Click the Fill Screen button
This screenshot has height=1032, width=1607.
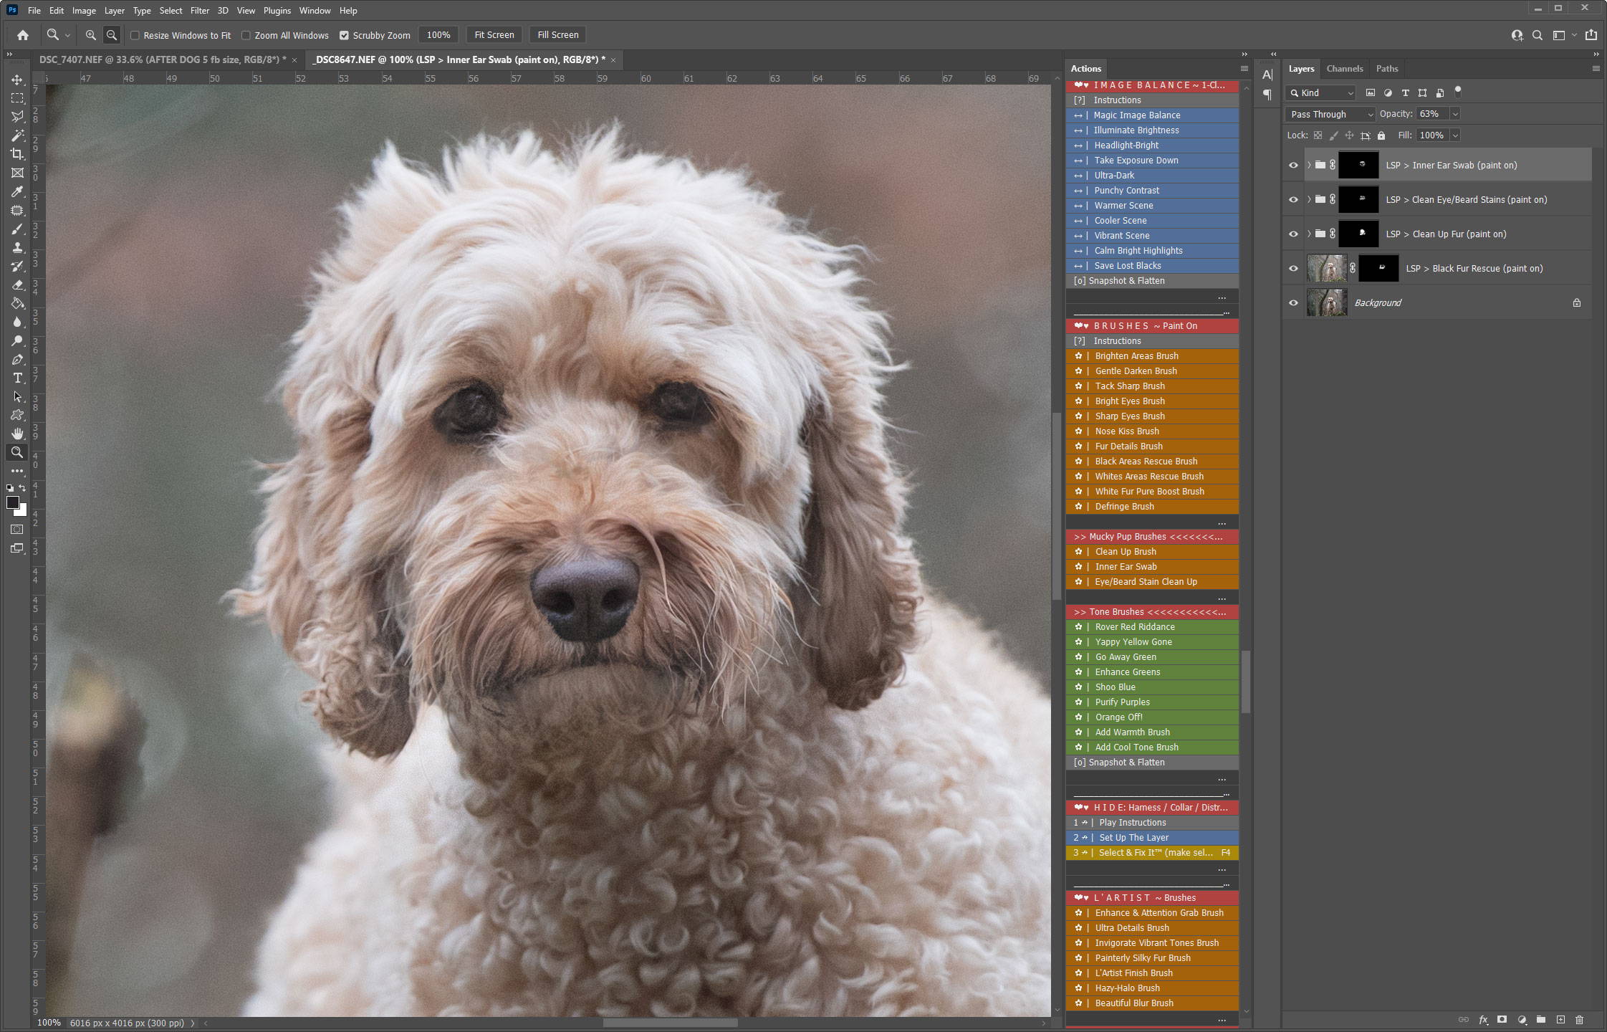(558, 35)
